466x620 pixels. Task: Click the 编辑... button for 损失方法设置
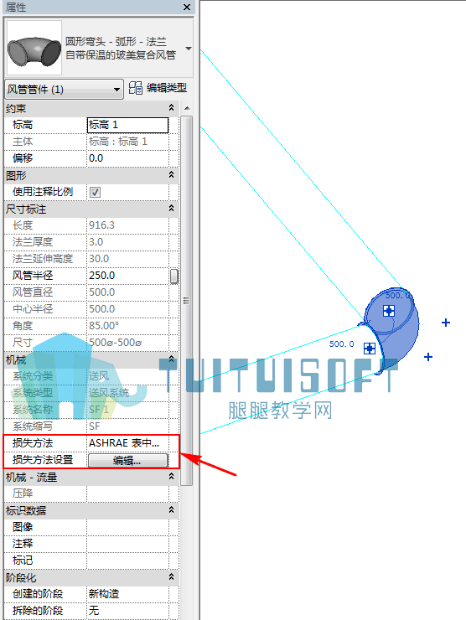[x=127, y=460]
